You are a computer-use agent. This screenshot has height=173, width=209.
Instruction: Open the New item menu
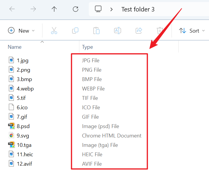(x=21, y=31)
